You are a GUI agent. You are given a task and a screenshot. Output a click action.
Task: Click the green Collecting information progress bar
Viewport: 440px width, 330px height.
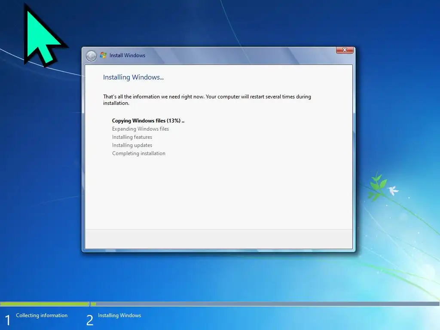click(x=44, y=304)
